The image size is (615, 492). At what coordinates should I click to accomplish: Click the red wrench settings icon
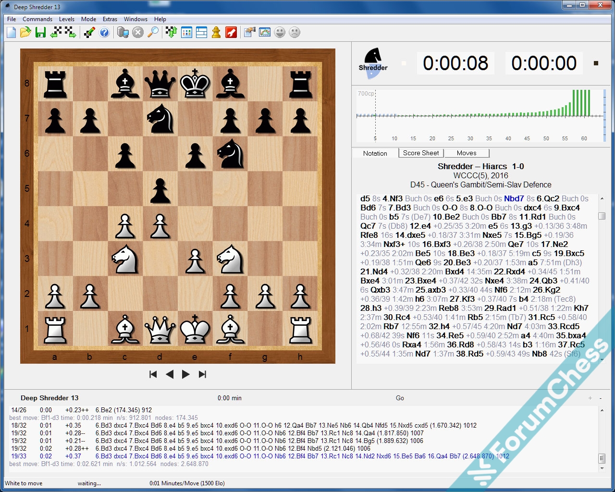point(231,32)
